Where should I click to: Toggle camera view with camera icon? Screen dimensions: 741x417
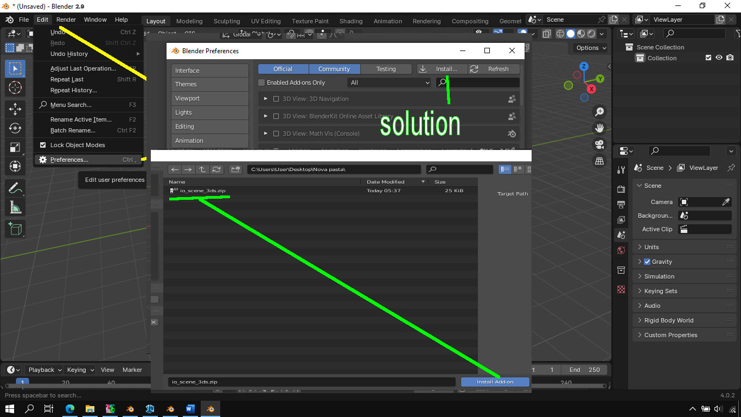coord(599,144)
